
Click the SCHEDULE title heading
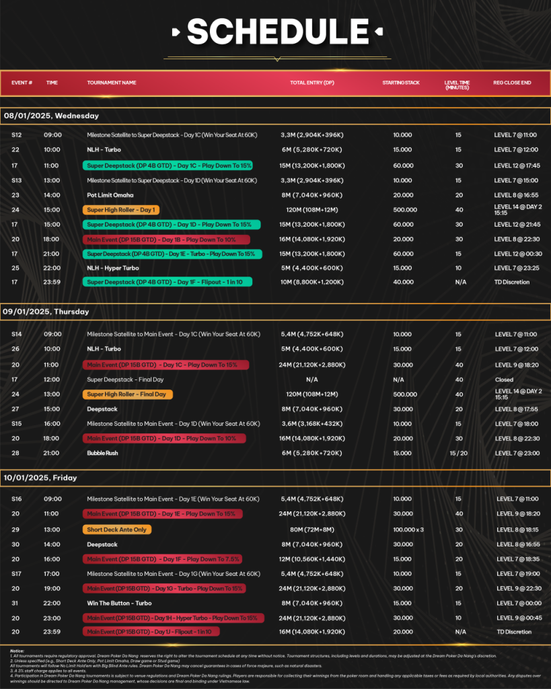coord(278,32)
